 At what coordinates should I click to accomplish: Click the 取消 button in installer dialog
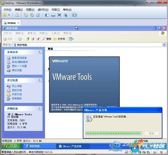coord(152,133)
